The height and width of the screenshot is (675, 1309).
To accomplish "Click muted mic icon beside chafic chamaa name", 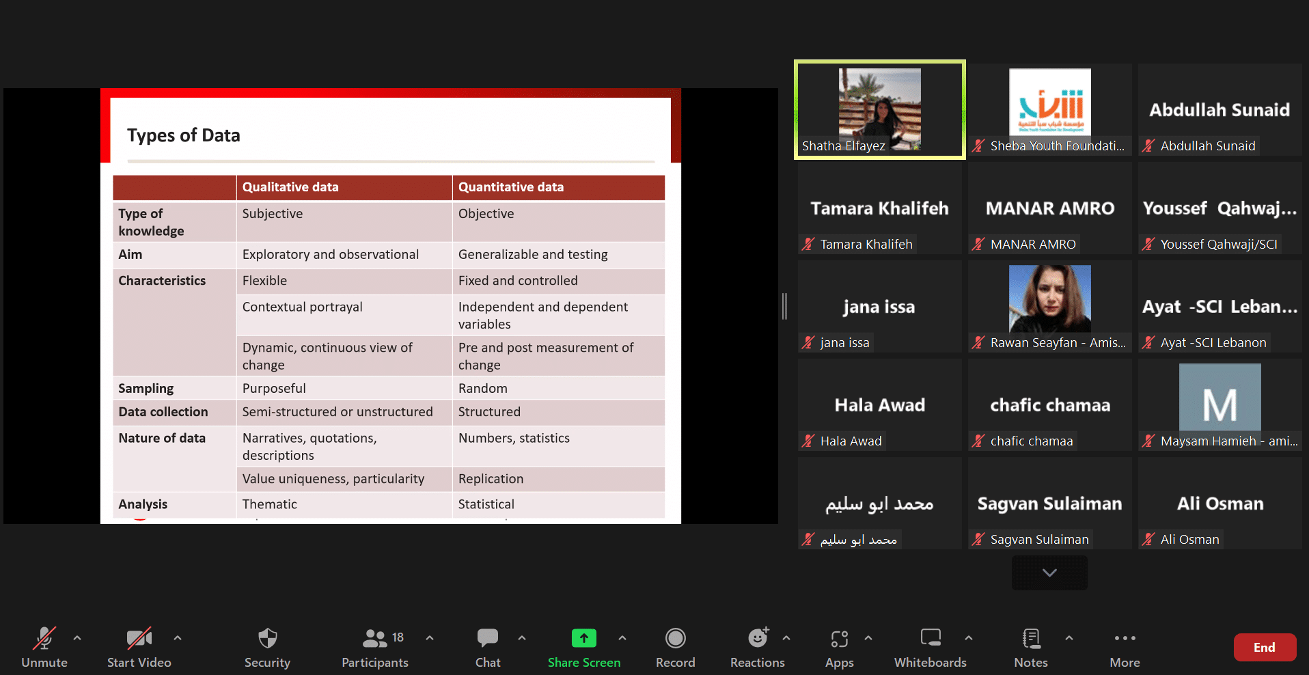I will [x=978, y=441].
